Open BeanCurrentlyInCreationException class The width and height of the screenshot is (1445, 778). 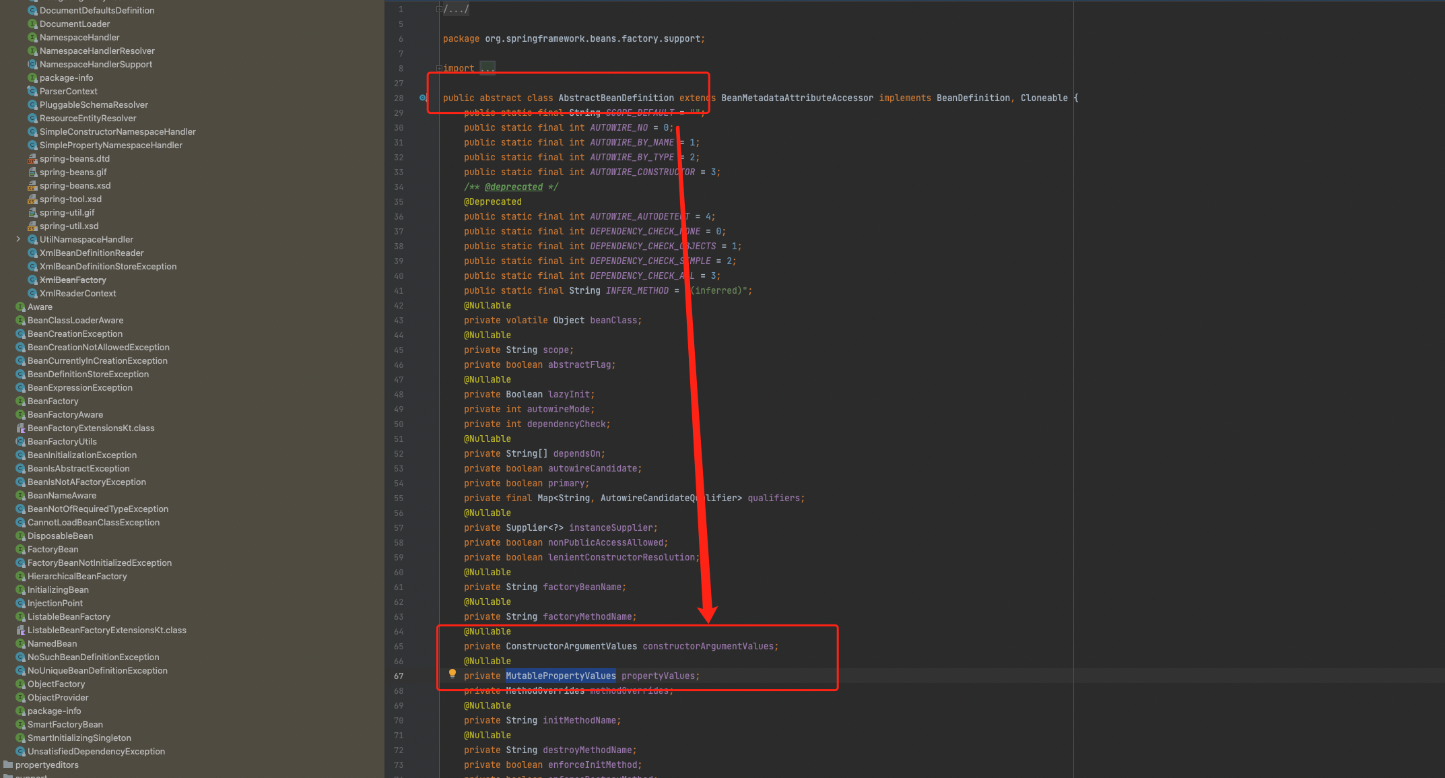click(x=98, y=360)
